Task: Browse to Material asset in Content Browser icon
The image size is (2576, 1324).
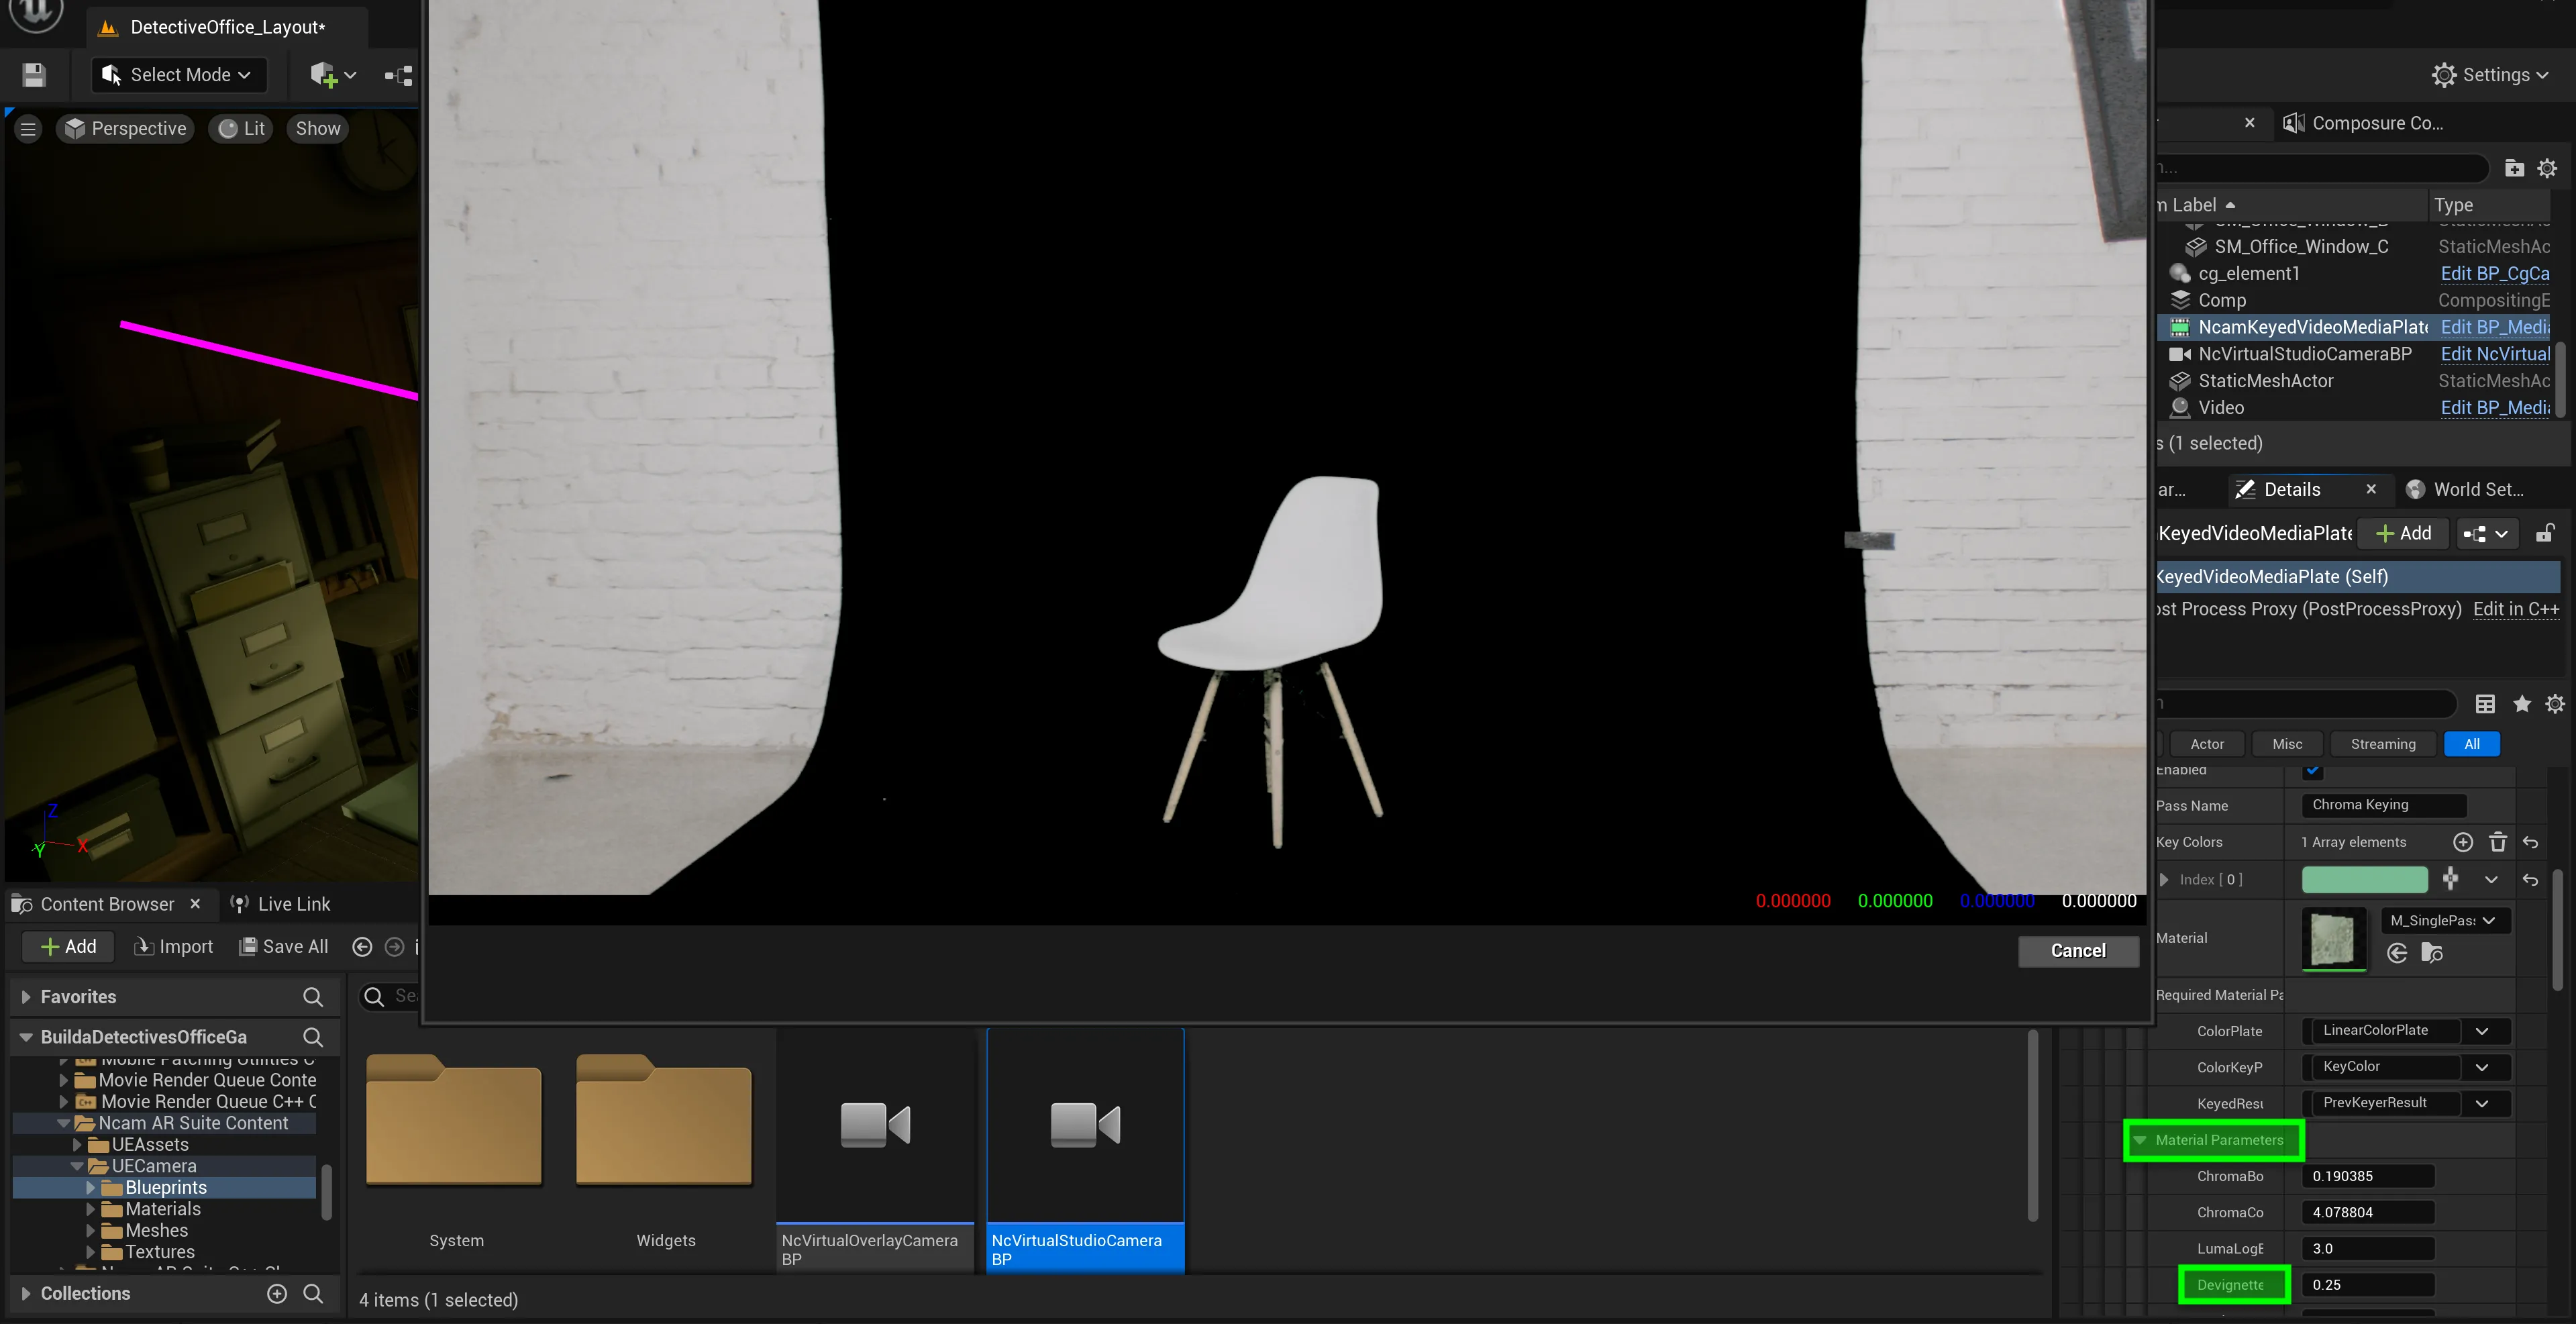Action: coord(2432,953)
